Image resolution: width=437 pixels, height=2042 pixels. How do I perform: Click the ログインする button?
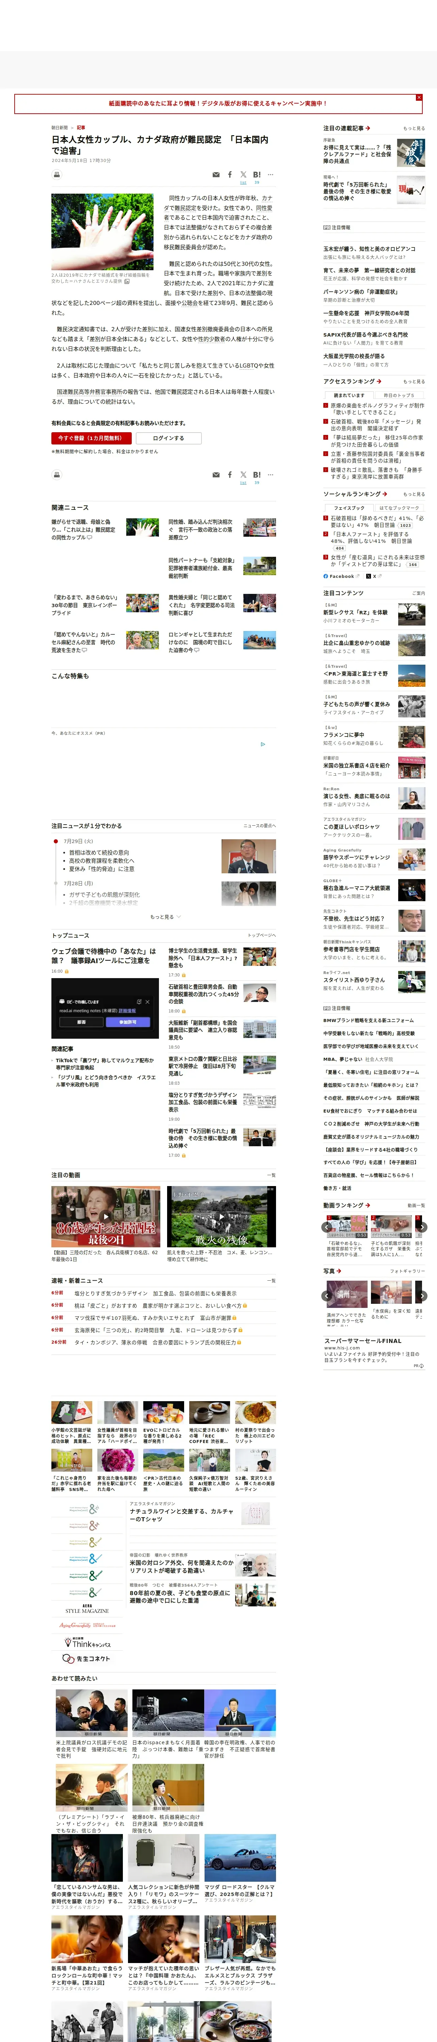point(168,438)
